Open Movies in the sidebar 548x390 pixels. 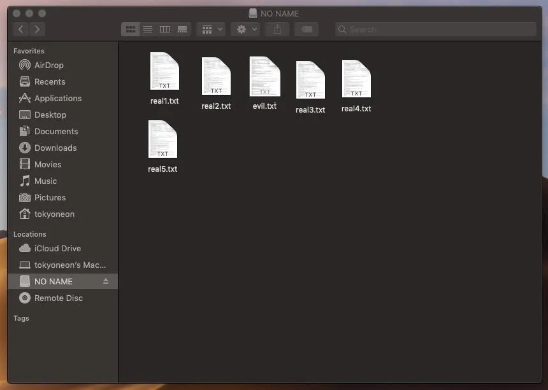[63, 164]
